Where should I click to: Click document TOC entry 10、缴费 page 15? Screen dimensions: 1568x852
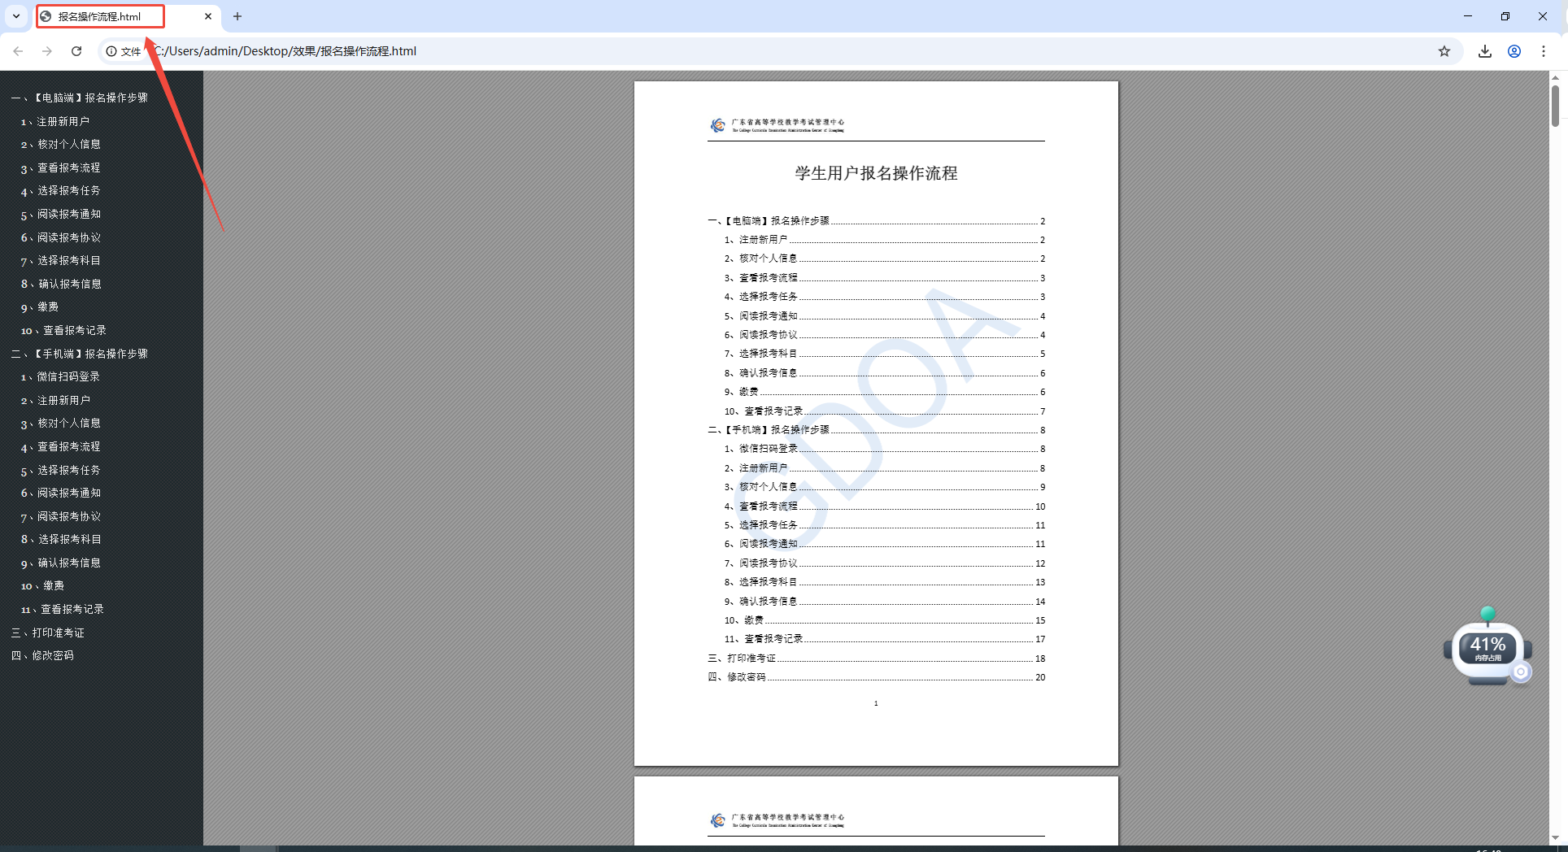[884, 620]
